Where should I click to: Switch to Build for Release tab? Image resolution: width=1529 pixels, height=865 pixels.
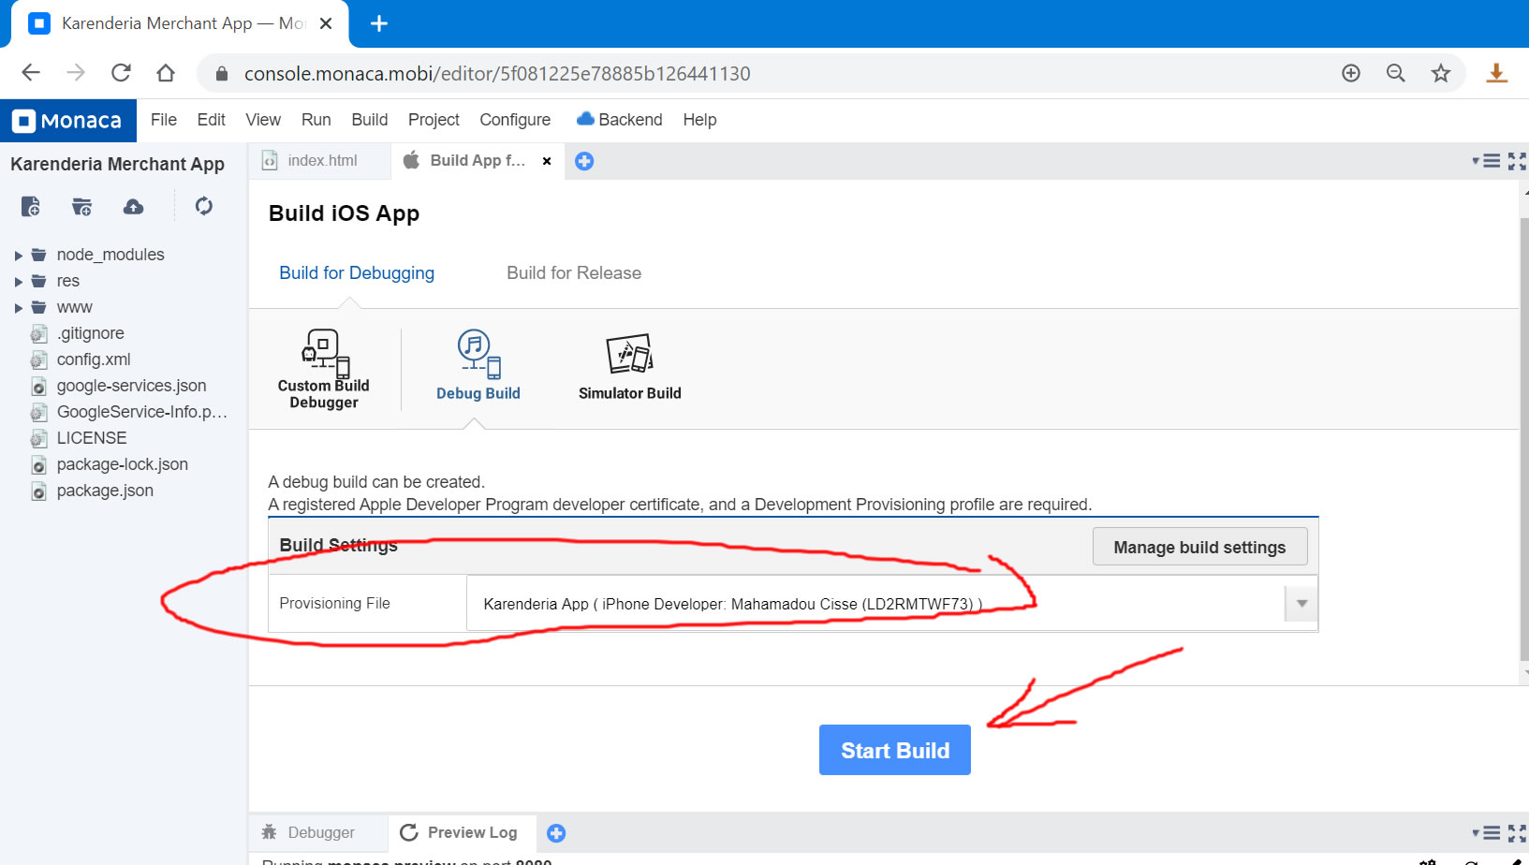pos(573,273)
